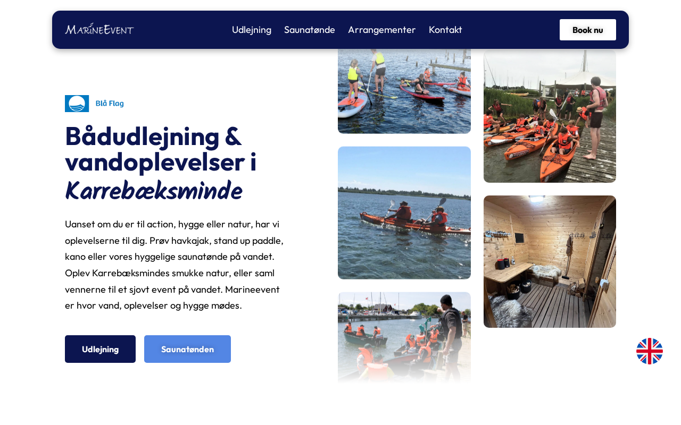Click the paragraph starting with Uanset om

coord(176,265)
